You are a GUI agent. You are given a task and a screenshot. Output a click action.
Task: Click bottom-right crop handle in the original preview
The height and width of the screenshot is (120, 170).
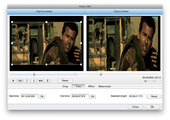(81, 64)
